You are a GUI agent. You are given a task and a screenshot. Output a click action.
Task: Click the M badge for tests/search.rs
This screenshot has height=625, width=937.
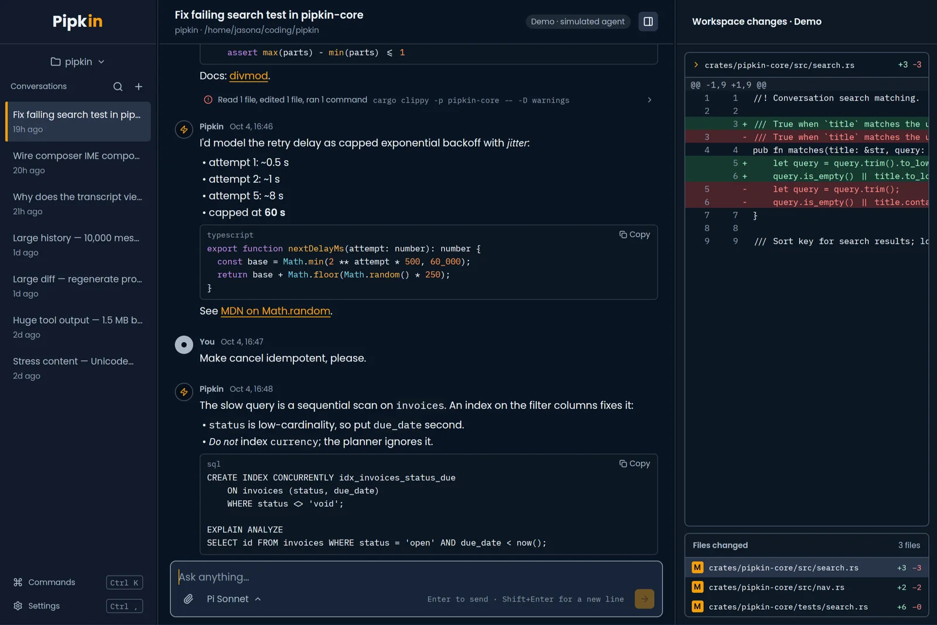pyautogui.click(x=697, y=607)
